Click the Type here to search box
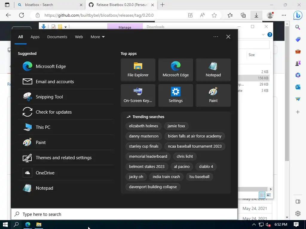The width and height of the screenshot is (306, 229). coord(124,214)
